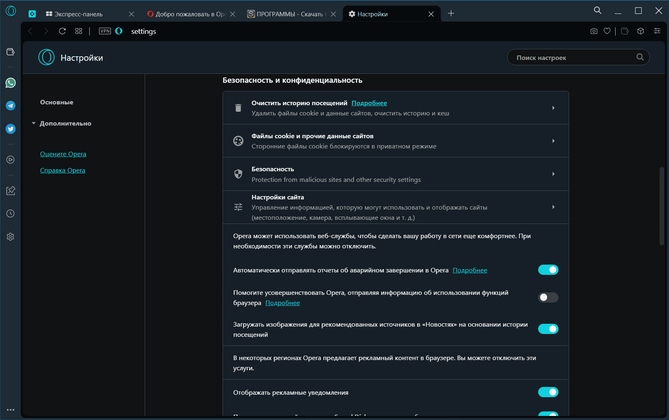Click the sliders icon in the Настройки сайта row
Image resolution: width=669 pixels, height=420 pixels.
[238, 207]
